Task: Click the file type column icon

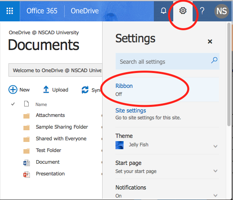Action: tap(27, 104)
